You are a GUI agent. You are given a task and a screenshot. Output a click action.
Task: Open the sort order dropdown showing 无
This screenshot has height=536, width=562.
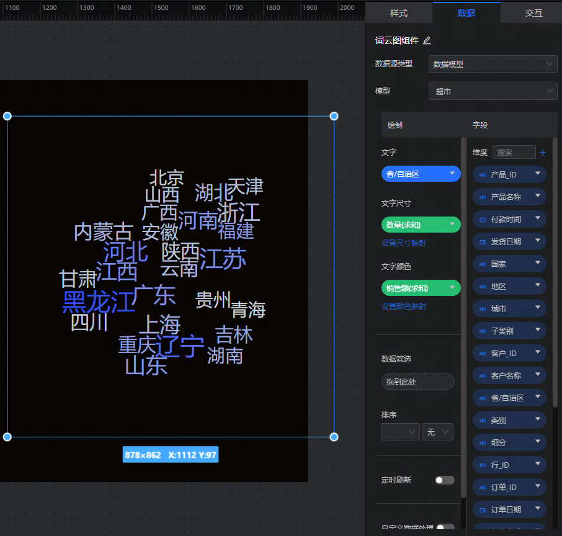(x=437, y=432)
